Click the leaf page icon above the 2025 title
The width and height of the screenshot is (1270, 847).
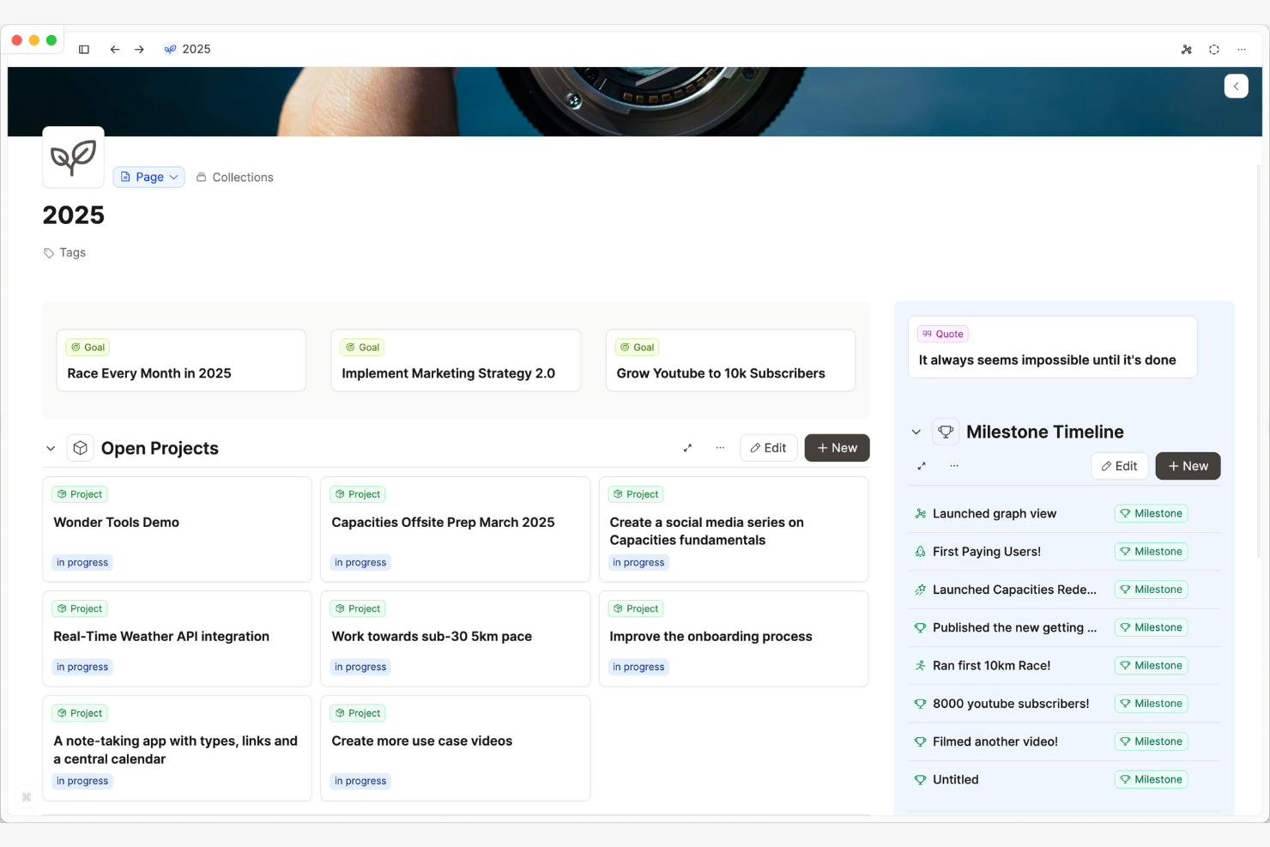click(73, 156)
